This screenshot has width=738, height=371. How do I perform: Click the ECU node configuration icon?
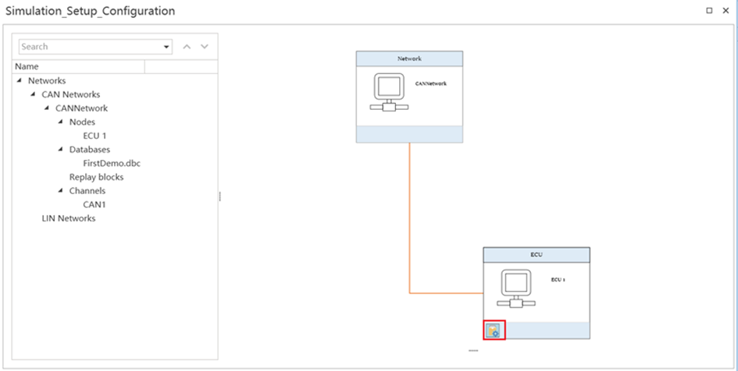494,330
